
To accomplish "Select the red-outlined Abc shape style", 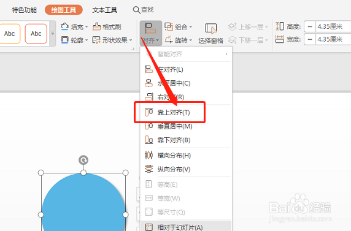I will click(x=36, y=34).
